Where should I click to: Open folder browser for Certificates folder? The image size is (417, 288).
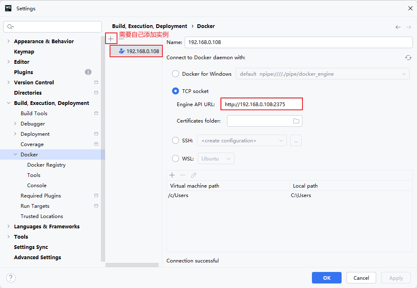click(x=296, y=121)
